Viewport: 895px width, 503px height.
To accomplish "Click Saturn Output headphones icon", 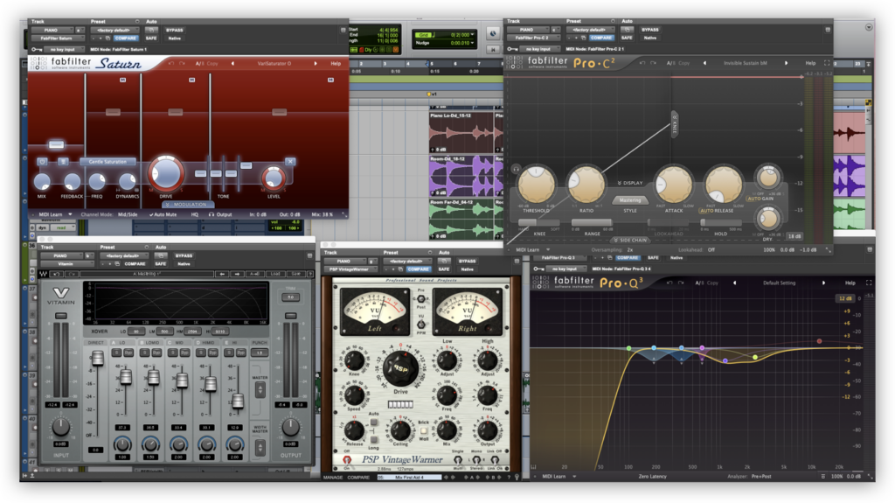I will pyautogui.click(x=212, y=214).
